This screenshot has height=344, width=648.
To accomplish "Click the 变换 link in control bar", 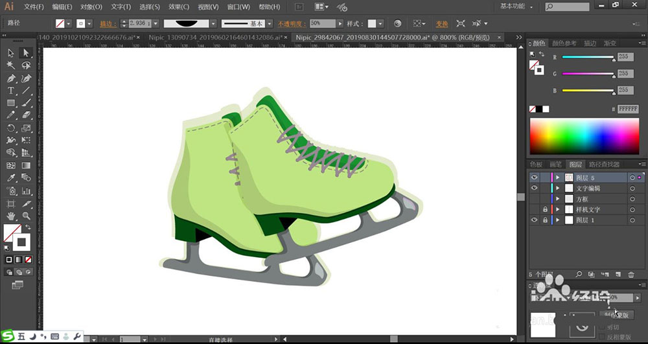I will [441, 23].
